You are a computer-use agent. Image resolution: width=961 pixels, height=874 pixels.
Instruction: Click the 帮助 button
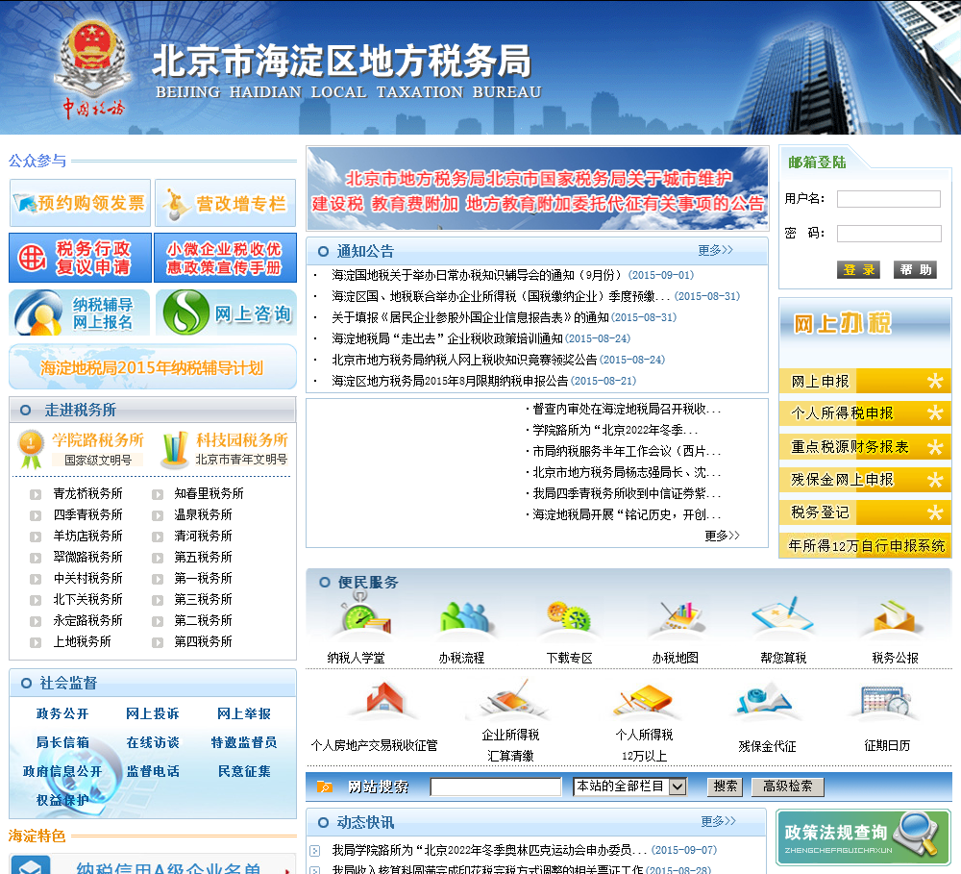pos(916,270)
